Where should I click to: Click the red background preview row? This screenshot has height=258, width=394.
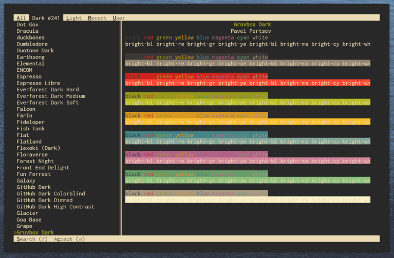coord(197,76)
